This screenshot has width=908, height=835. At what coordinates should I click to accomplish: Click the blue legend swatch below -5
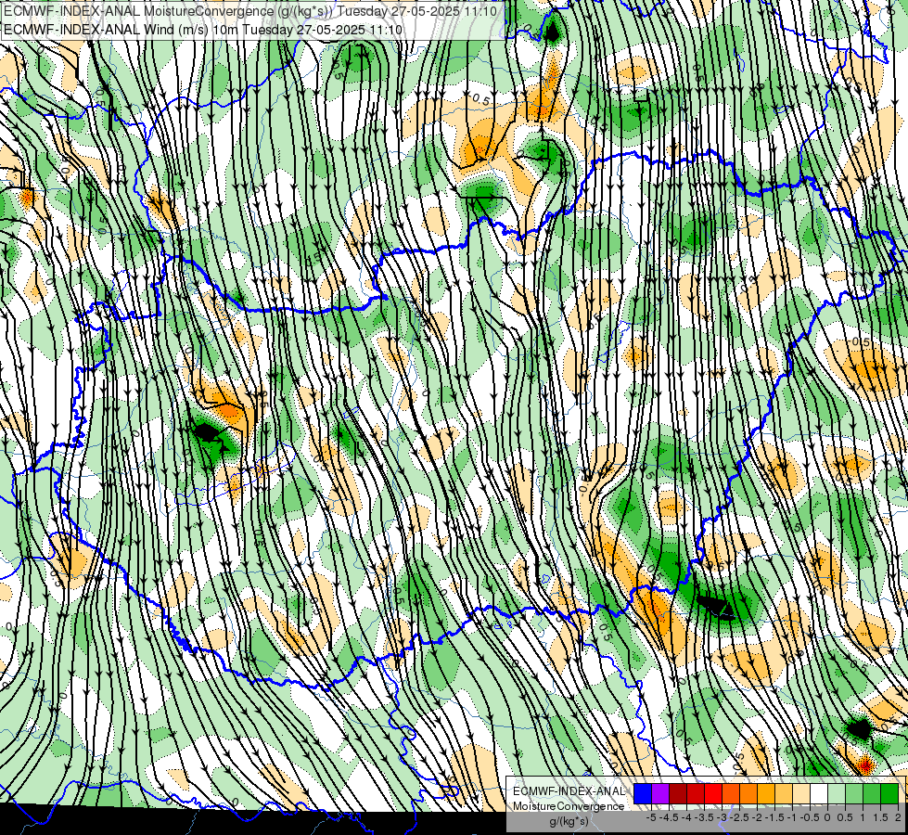[643, 794]
